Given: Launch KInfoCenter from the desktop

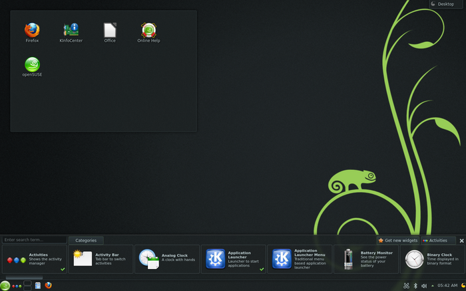Looking at the screenshot, I should 71,31.
